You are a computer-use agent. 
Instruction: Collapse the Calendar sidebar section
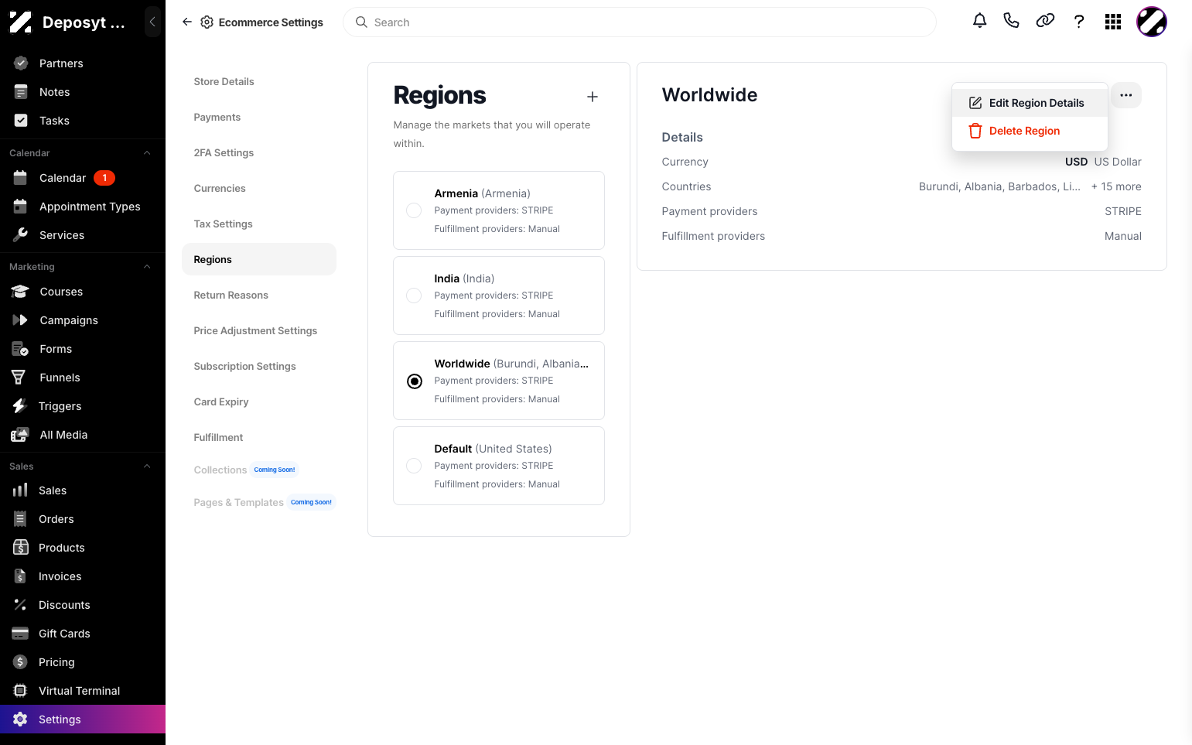pos(147,153)
